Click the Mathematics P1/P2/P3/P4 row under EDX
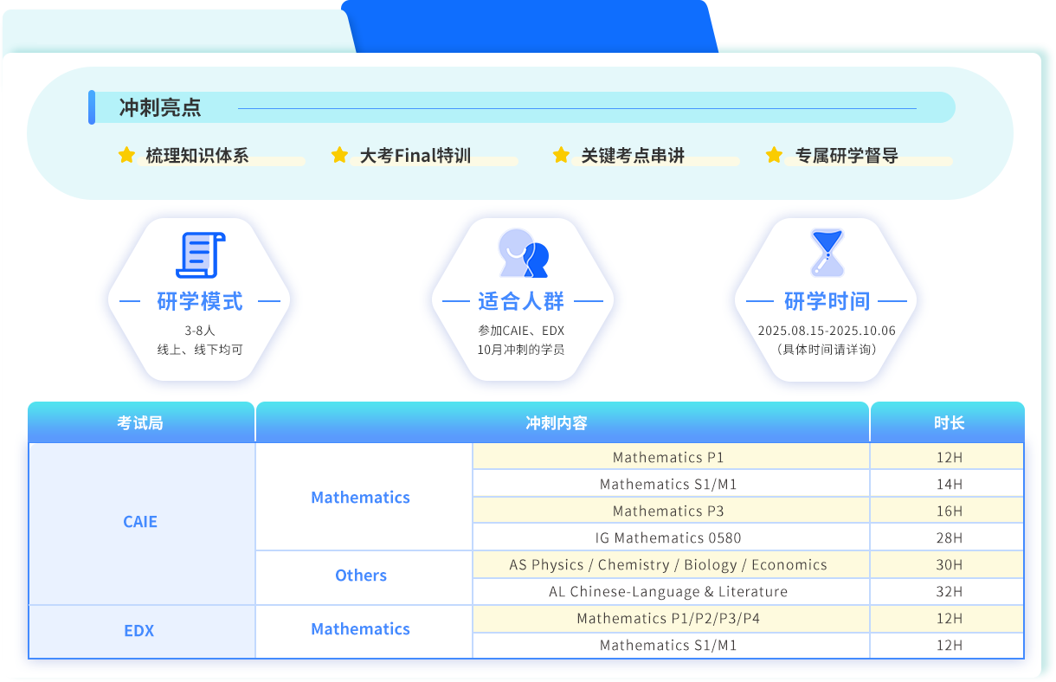The width and height of the screenshot is (1056, 682). (668, 618)
